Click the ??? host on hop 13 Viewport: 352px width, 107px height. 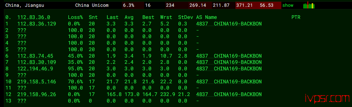click(22, 101)
